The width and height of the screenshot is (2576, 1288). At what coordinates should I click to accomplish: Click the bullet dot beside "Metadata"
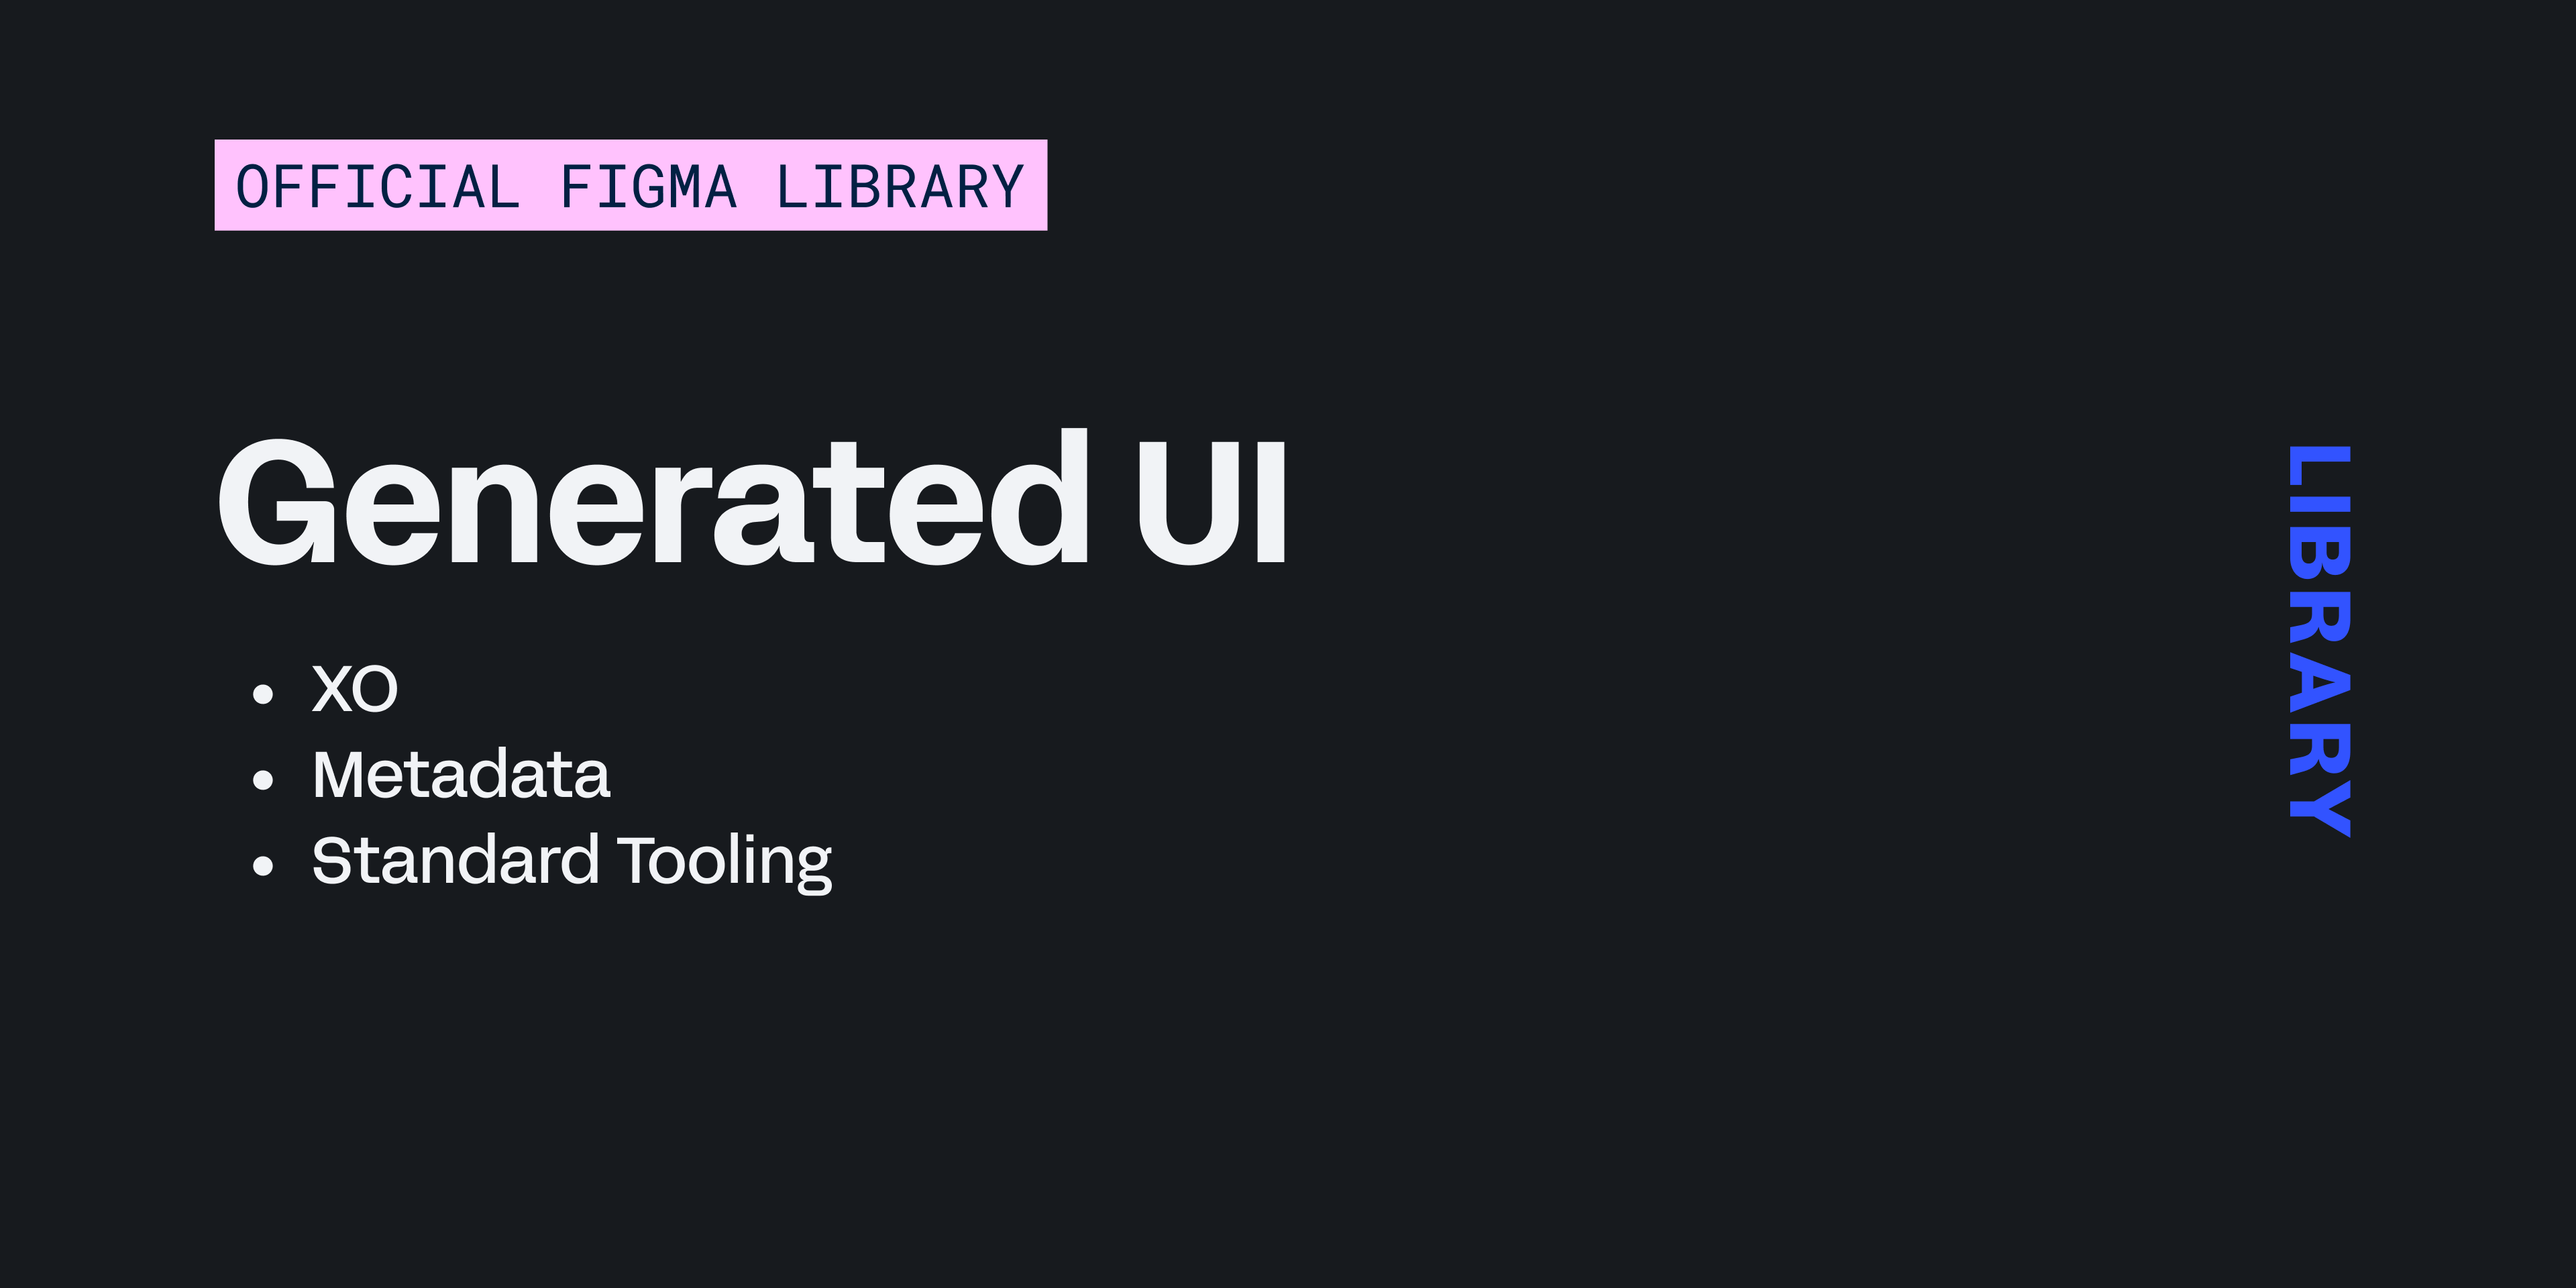tap(263, 780)
